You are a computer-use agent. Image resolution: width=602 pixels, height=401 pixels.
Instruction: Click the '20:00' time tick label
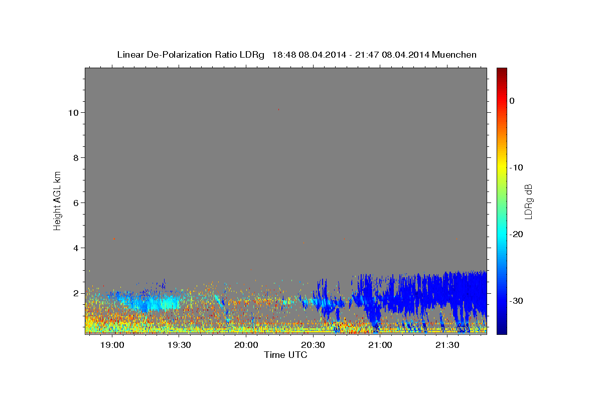tap(246, 345)
